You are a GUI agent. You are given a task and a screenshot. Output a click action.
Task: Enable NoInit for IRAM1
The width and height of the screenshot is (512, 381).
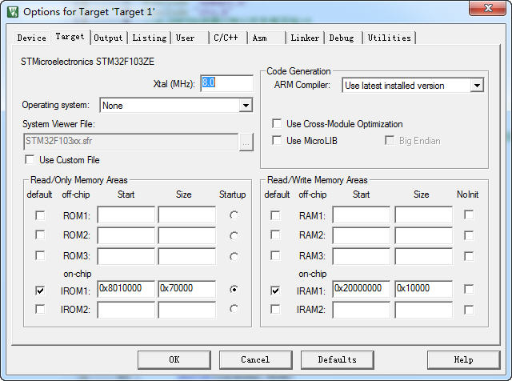pos(469,289)
